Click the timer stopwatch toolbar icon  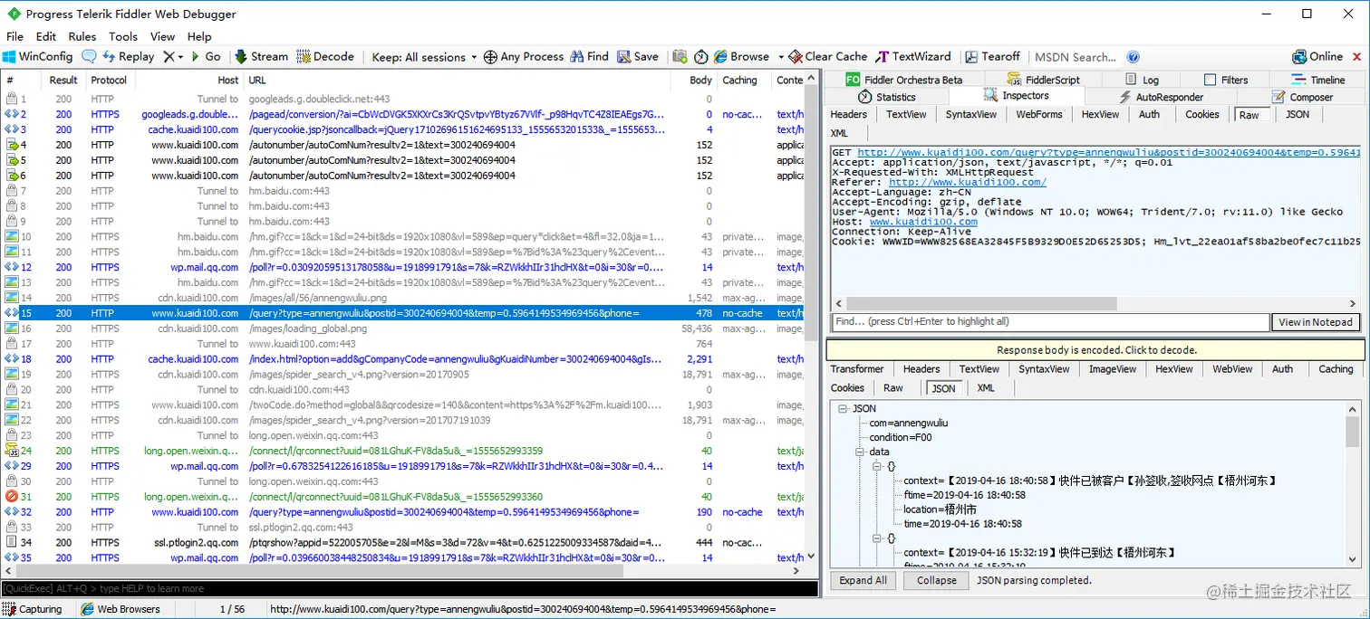tap(701, 56)
